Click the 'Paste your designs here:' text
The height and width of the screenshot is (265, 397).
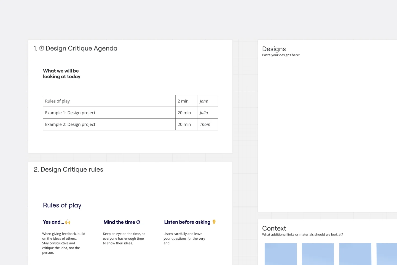pos(281,55)
